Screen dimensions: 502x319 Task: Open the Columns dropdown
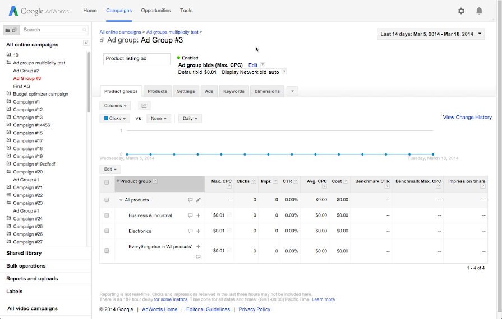tap(115, 105)
